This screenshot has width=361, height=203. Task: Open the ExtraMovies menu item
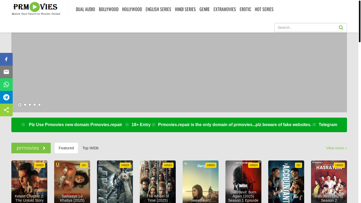click(x=225, y=9)
